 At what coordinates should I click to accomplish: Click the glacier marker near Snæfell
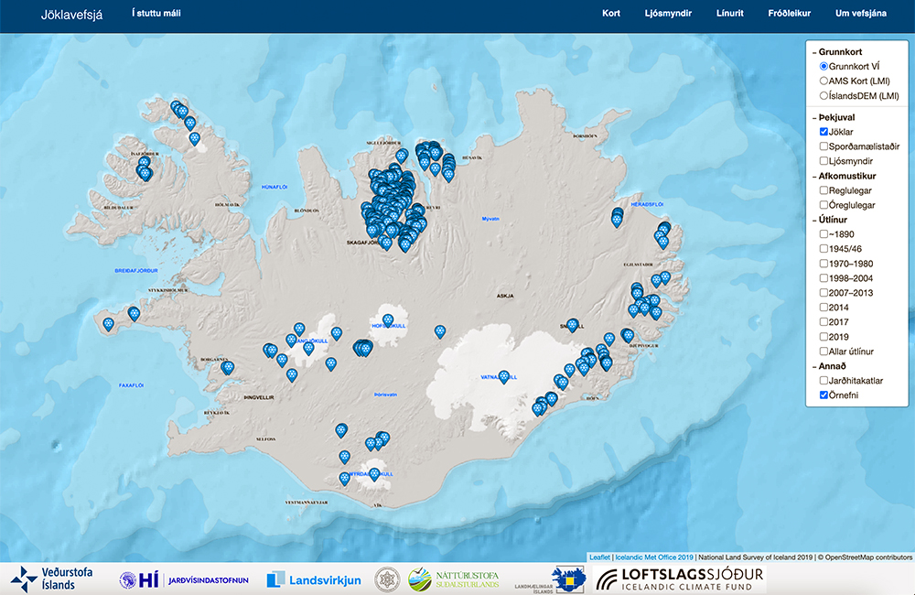click(573, 325)
